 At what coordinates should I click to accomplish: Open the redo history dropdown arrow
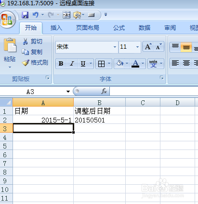tap(58, 15)
